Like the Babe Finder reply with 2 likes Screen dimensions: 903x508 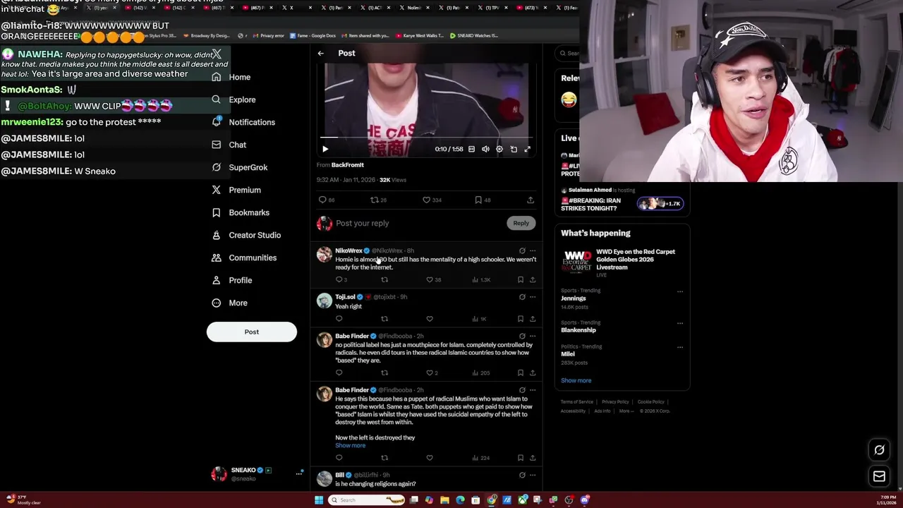[x=430, y=373]
